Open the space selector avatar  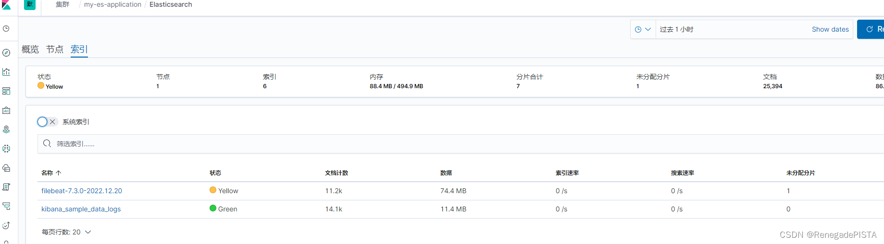pos(30,4)
